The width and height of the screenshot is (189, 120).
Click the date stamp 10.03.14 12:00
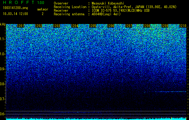pos(15,14)
